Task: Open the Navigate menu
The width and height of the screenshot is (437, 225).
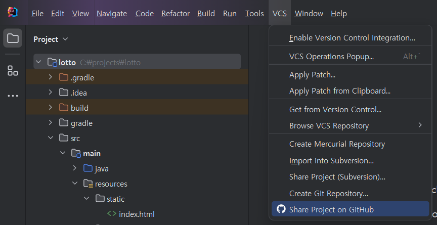Action: (112, 13)
